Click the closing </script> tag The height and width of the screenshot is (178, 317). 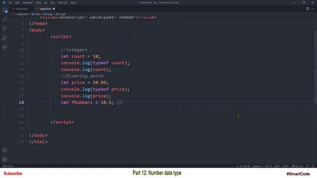[62, 122]
